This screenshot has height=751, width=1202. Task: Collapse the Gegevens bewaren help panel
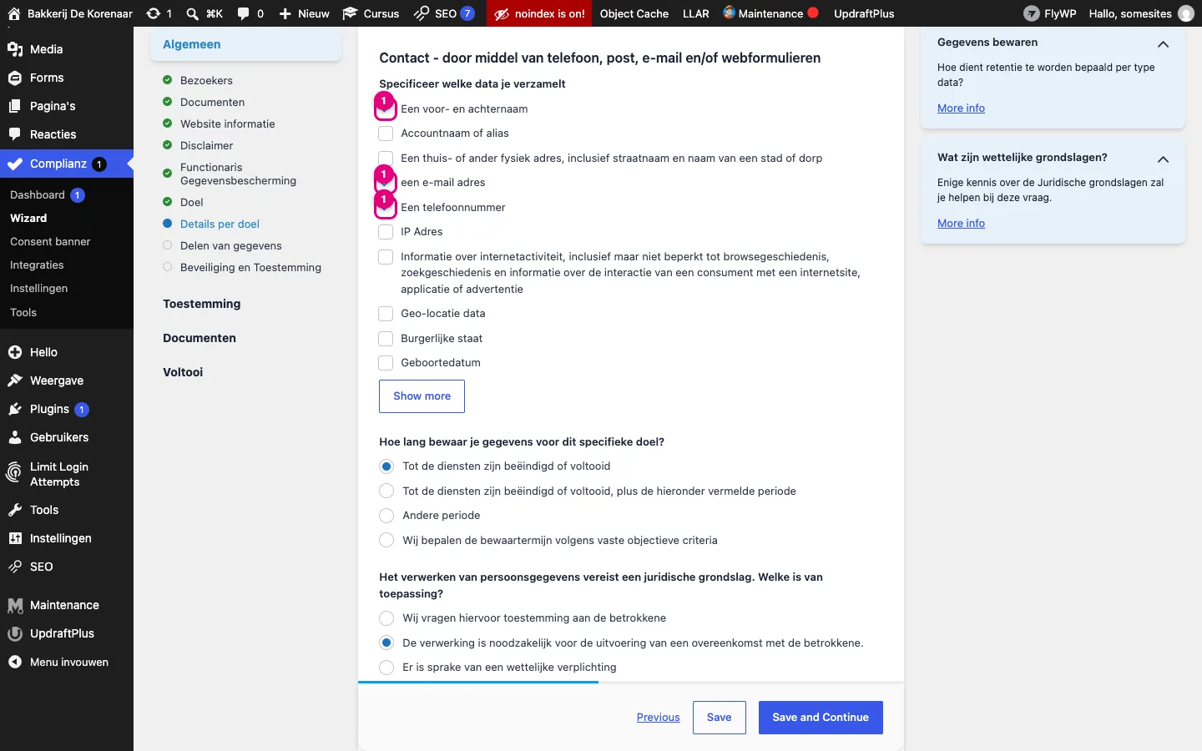tap(1163, 43)
